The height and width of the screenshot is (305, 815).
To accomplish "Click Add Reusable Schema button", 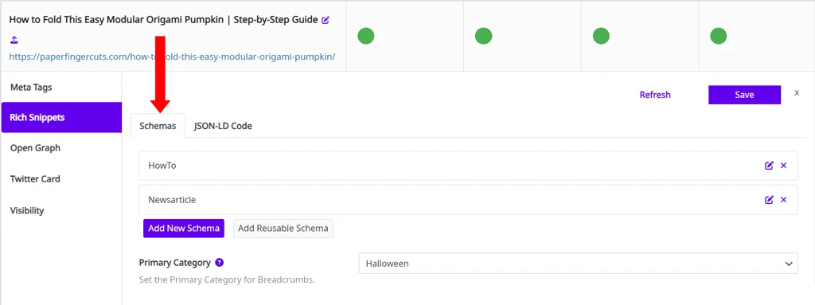I will click(x=283, y=229).
